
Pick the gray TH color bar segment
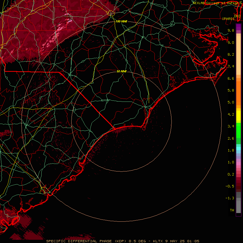click(x=238, y=207)
